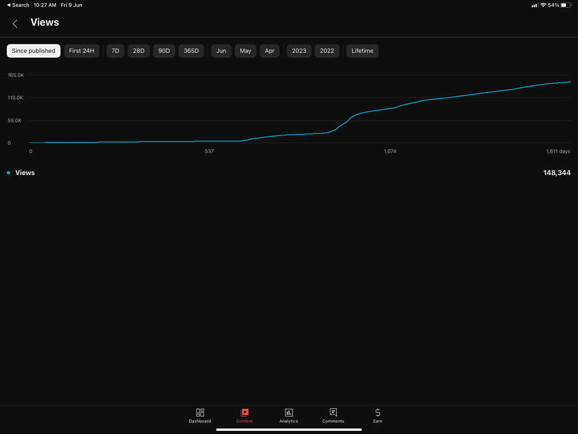The image size is (578, 434).
Task: Show views for 2023
Action: [x=299, y=51]
